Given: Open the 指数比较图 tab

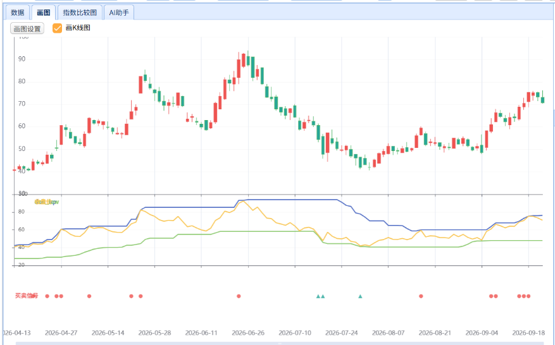Looking at the screenshot, I should point(80,13).
